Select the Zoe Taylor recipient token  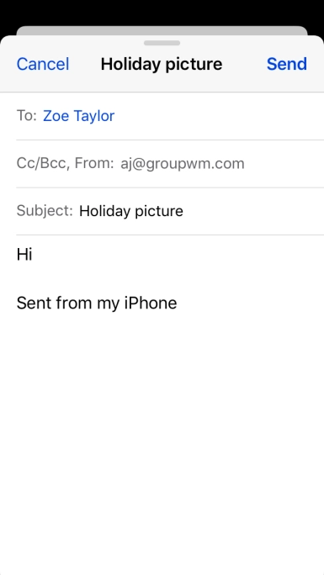point(78,116)
